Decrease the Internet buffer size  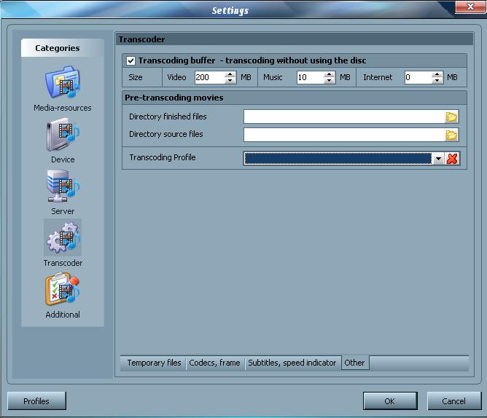coord(437,80)
